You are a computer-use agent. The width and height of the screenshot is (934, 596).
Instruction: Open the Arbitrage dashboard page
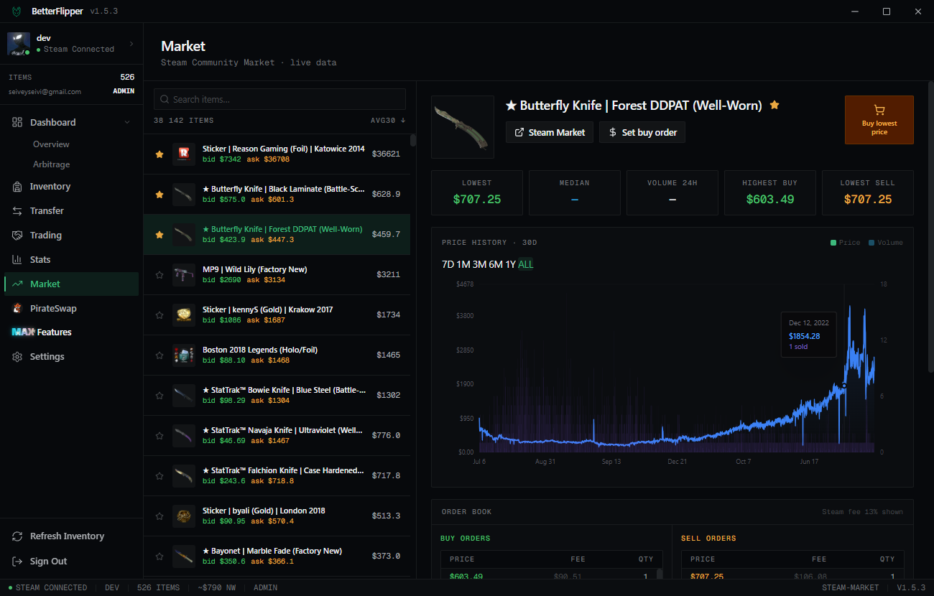point(51,165)
